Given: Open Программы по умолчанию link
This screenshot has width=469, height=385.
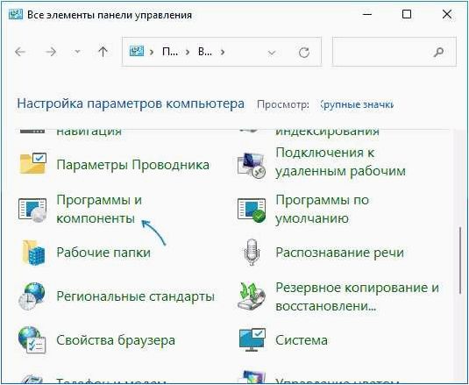Looking at the screenshot, I should (322, 209).
